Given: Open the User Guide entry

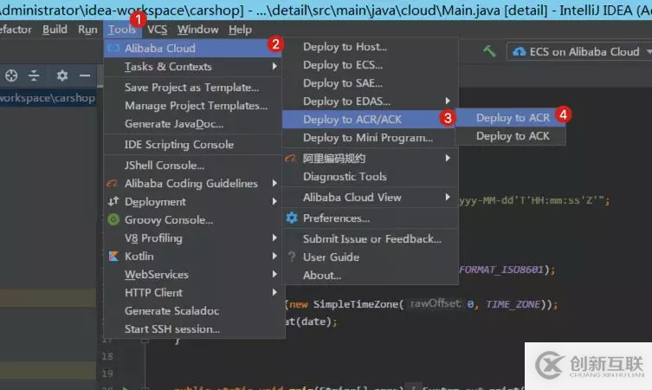Looking at the screenshot, I should pos(331,257).
